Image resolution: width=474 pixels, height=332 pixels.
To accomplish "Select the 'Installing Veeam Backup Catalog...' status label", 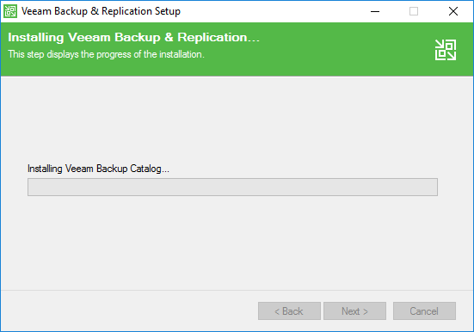I will (x=98, y=169).
